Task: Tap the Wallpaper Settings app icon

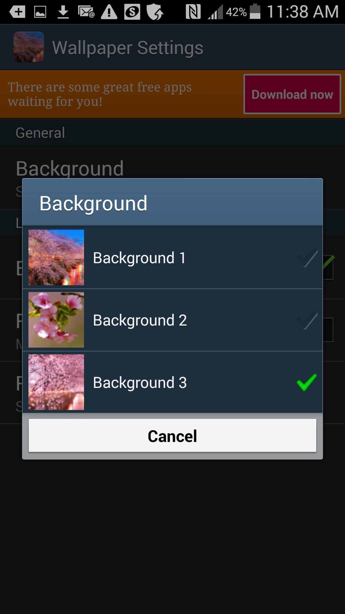Action: click(x=29, y=47)
